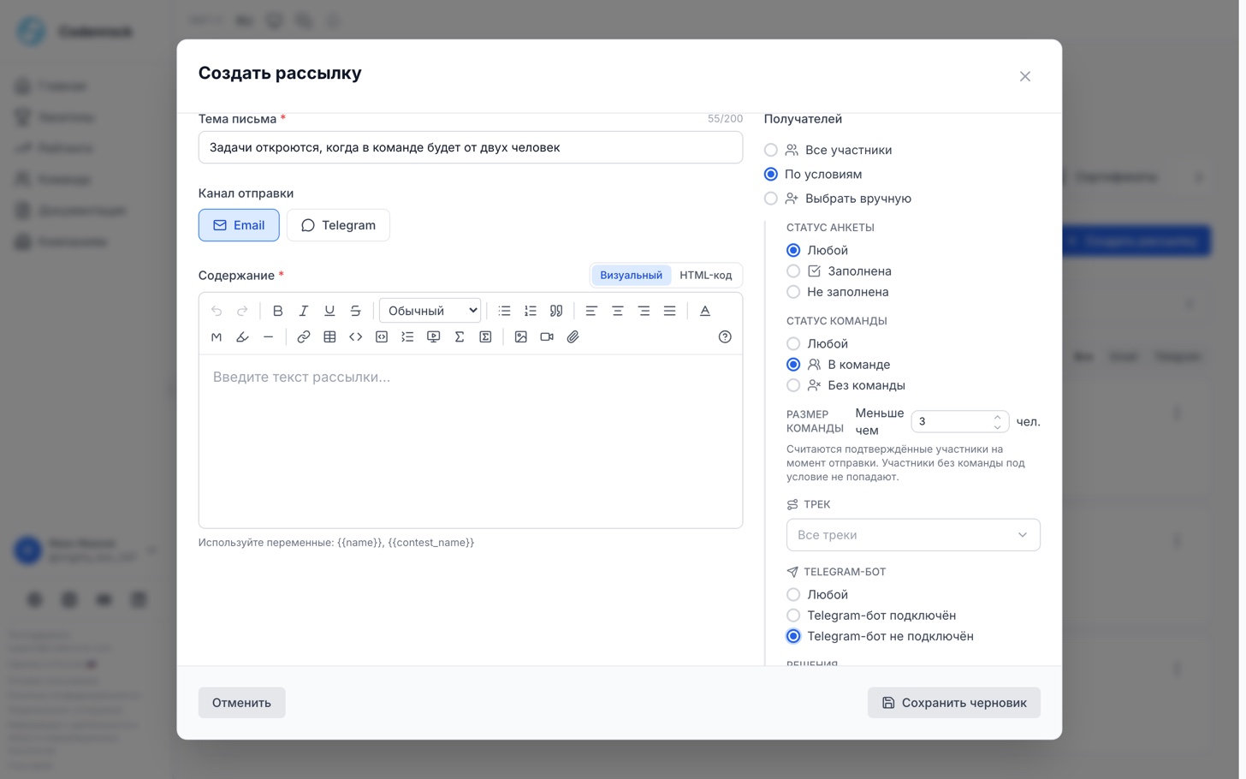Insert a video into the message
Screen dimensions: 1246x779
(x=547, y=337)
